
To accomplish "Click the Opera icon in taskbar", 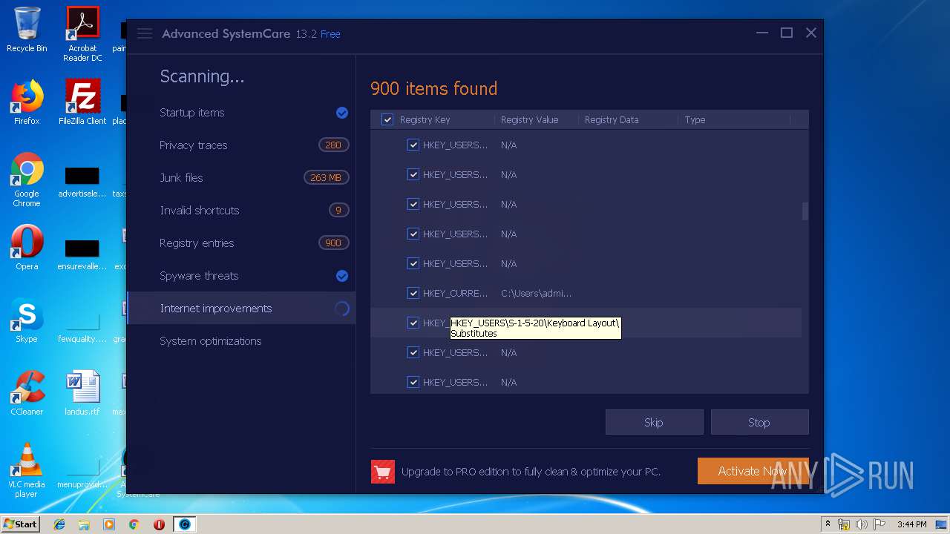I will 159,524.
